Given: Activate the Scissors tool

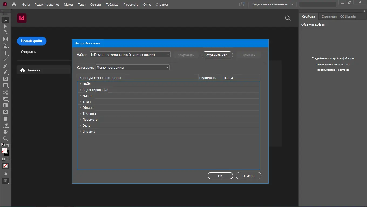Looking at the screenshot, I should [5, 92].
